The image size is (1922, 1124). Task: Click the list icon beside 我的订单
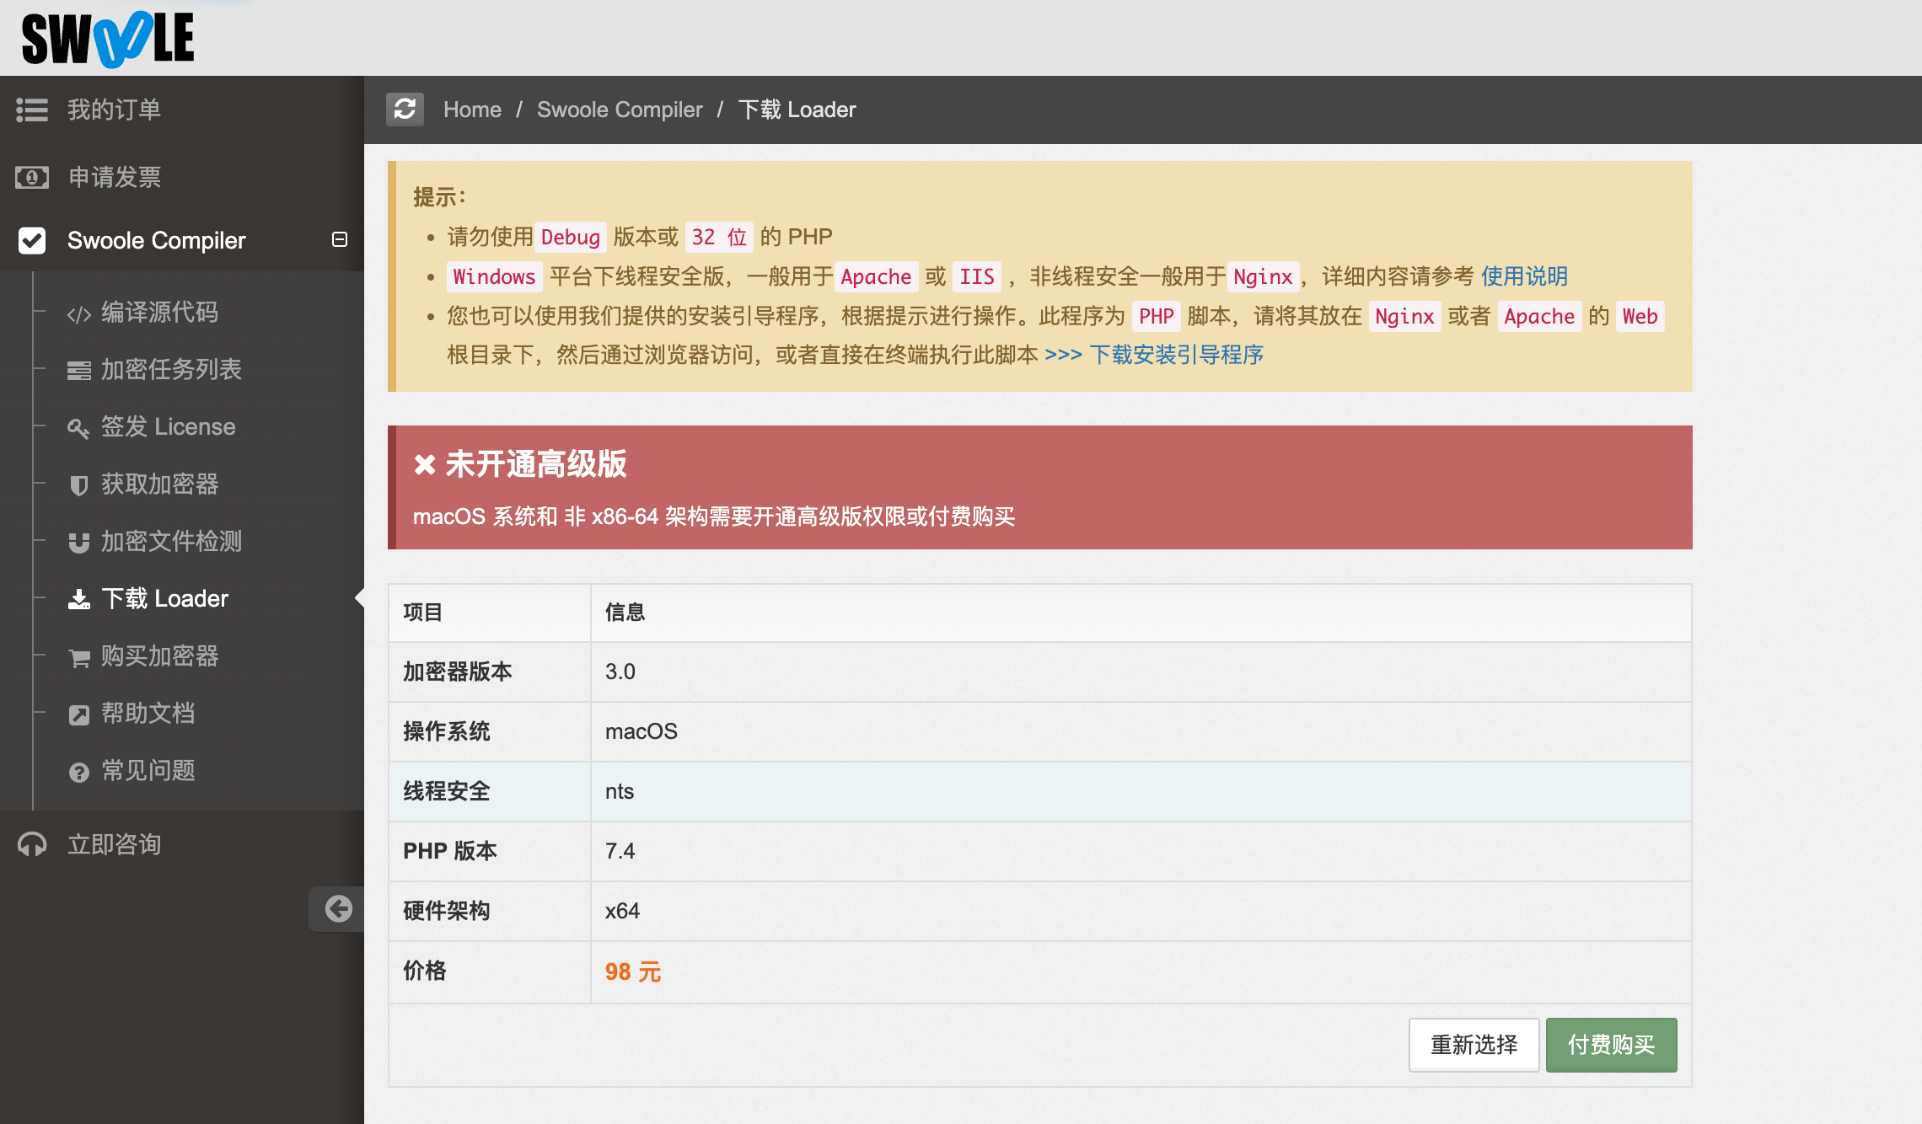(32, 110)
